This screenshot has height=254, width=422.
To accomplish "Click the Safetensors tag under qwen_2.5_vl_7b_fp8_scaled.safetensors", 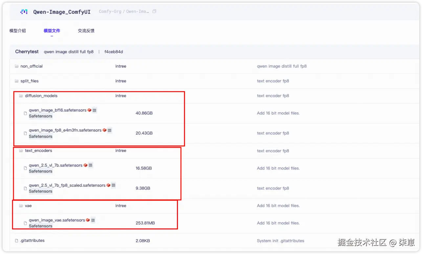I will pyautogui.click(x=41, y=191).
